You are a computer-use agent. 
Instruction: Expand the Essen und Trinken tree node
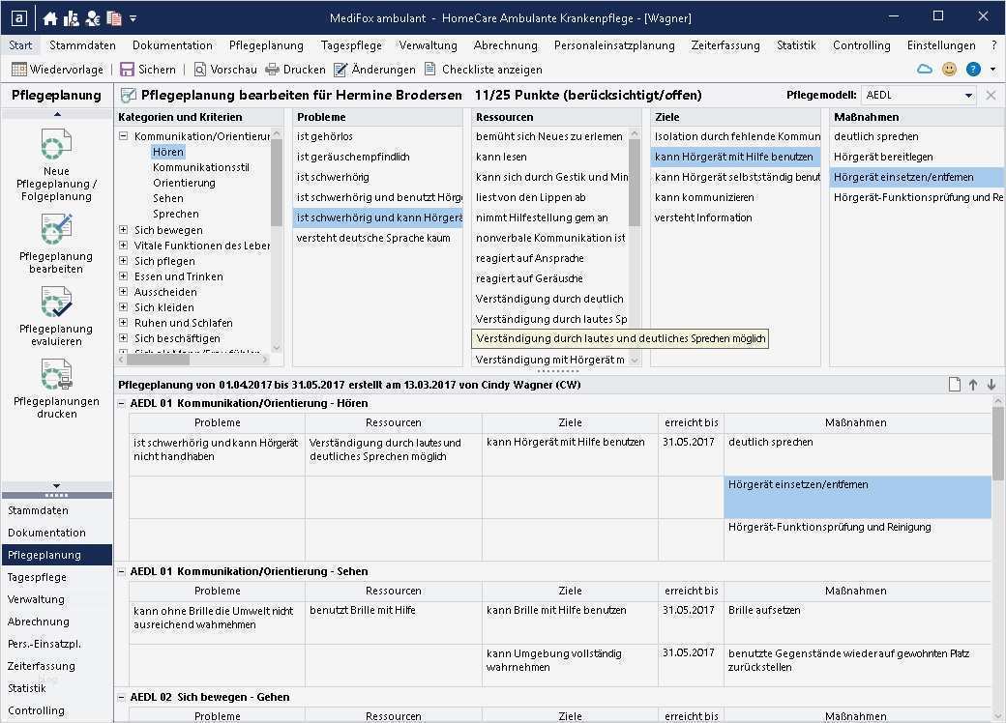coord(123,275)
